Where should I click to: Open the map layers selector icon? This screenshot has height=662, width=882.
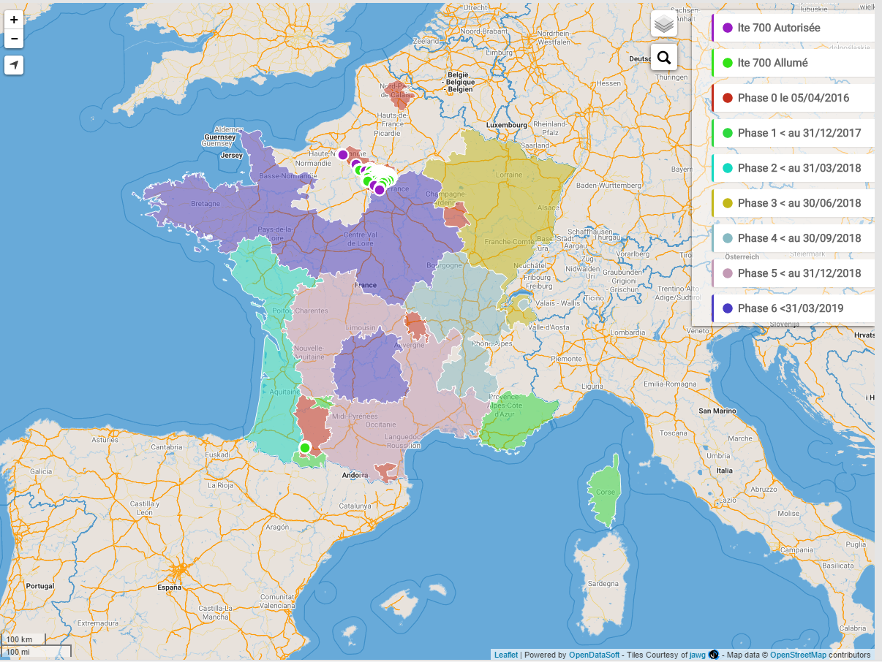click(x=664, y=24)
